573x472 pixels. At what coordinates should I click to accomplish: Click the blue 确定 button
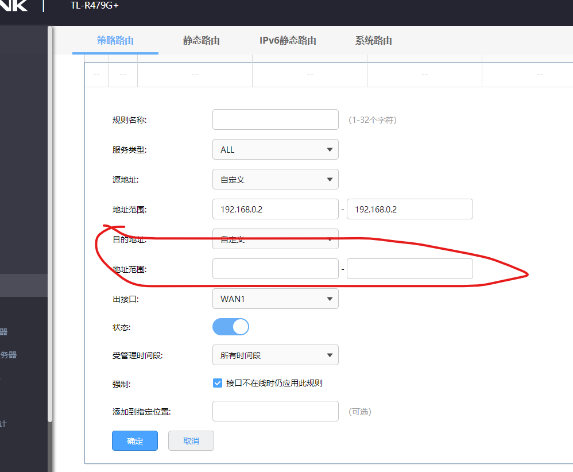click(x=134, y=440)
